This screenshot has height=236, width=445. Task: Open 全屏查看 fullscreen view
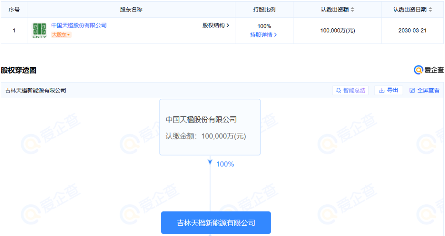pos(424,90)
